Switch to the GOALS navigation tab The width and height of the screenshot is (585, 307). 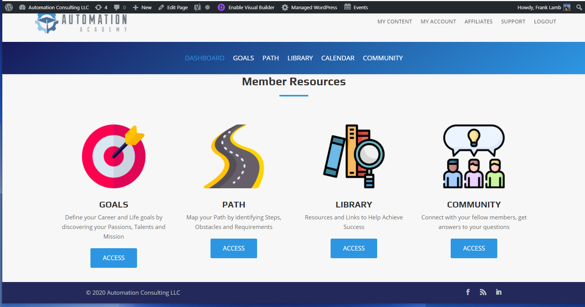point(243,58)
